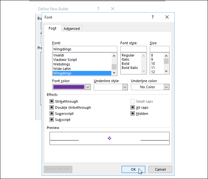Click the Size input field
Image resolution: width=208 pixels, height=179 pixels.
(x=160, y=49)
